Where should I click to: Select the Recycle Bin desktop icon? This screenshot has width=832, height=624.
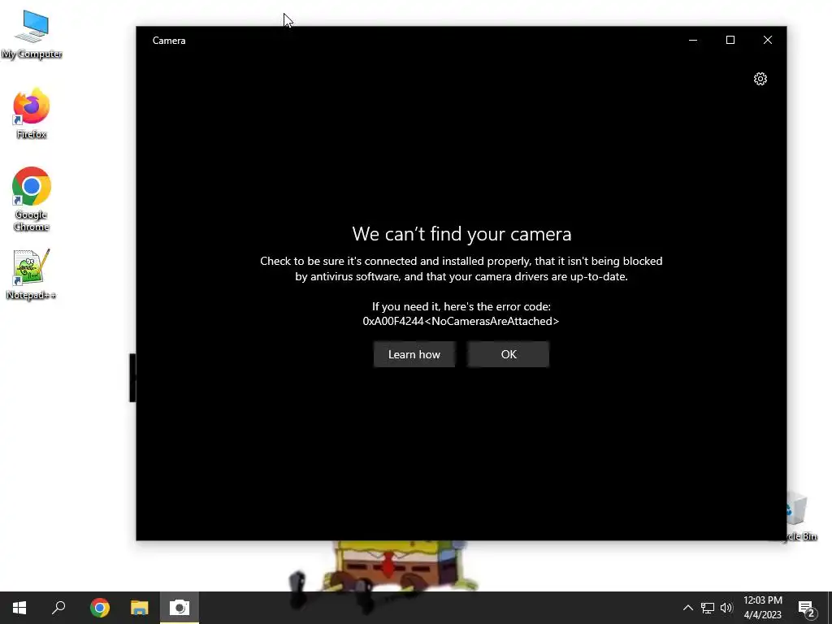pyautogui.click(x=801, y=516)
